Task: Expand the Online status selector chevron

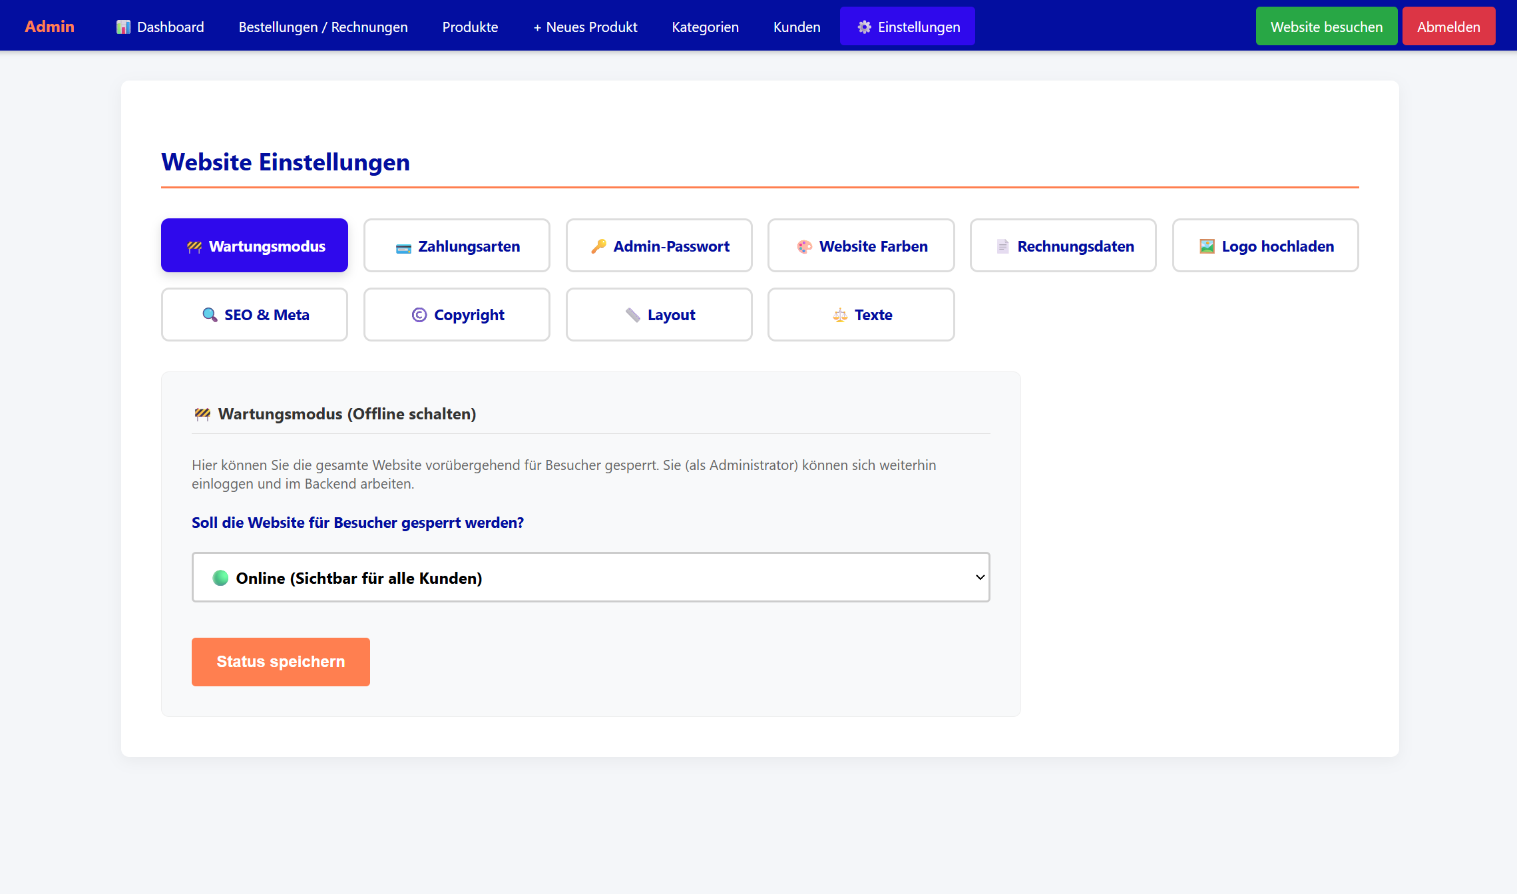Action: 978,577
